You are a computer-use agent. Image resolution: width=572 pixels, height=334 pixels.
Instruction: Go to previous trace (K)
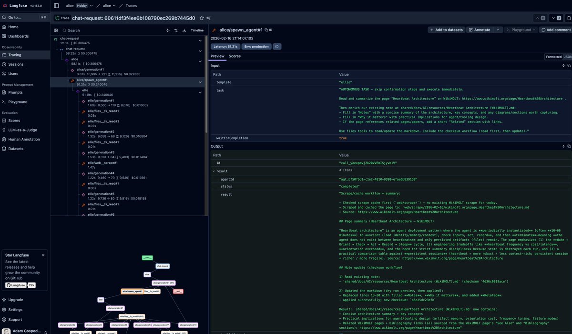pyautogui.click(x=541, y=18)
